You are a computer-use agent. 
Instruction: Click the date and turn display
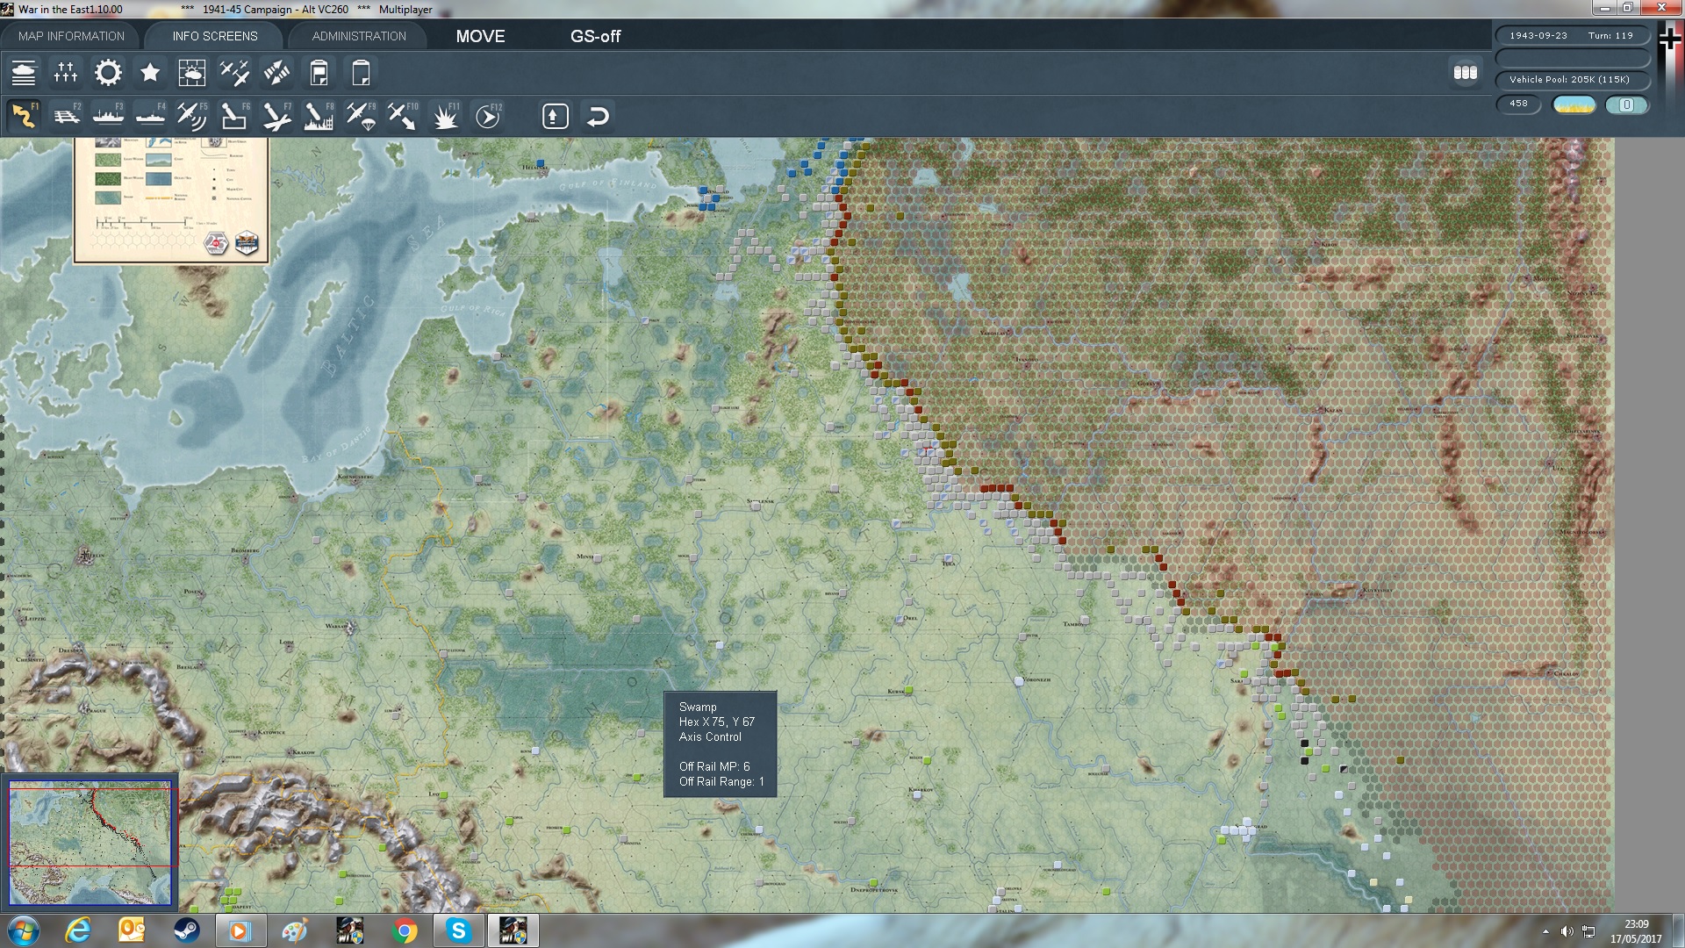point(1572,36)
